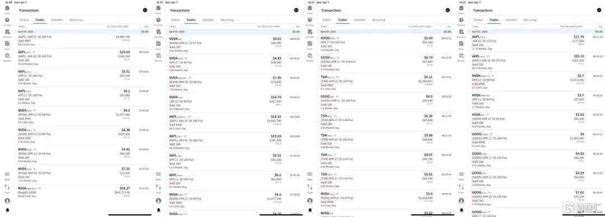Switch to Transfers tab in second panel
This screenshot has width=605, height=217.
pos(208,20)
